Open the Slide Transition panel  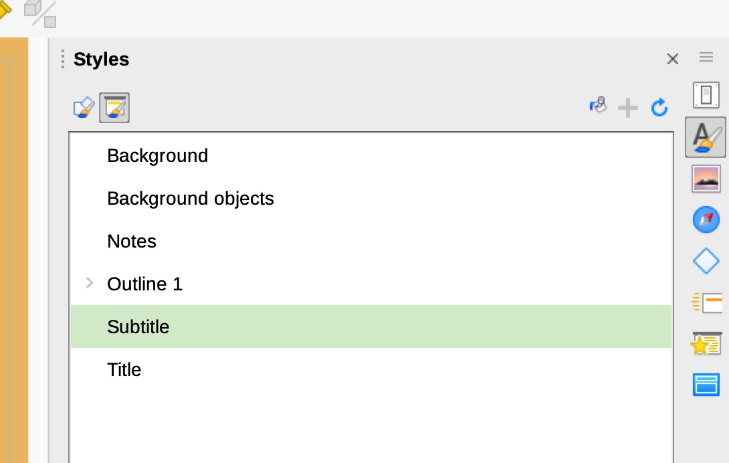[x=706, y=302]
